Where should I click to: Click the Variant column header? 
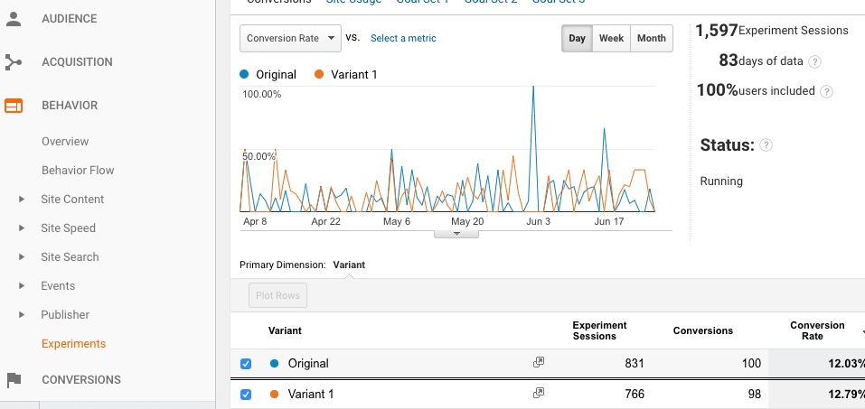coord(285,330)
